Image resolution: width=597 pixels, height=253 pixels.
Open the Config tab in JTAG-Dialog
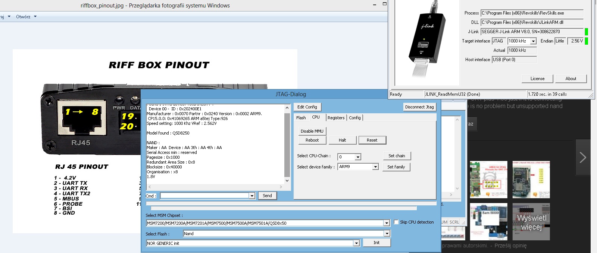(x=355, y=118)
